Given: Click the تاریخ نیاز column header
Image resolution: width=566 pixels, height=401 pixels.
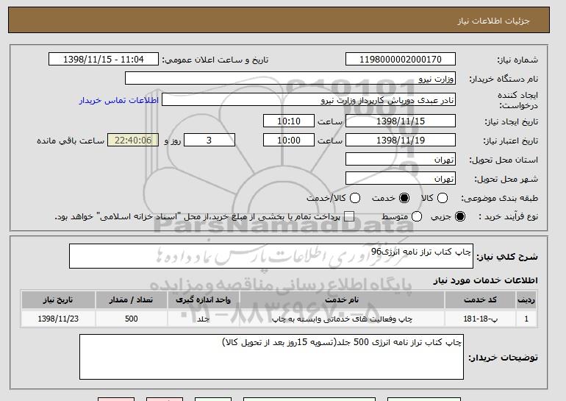Looking at the screenshot, I should [58, 300].
